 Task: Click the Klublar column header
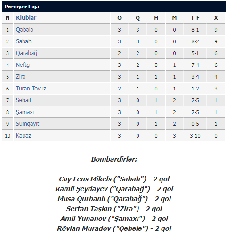(x=26, y=18)
